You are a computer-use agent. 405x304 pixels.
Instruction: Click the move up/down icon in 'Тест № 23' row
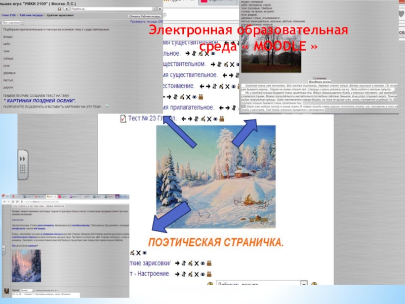196,119
